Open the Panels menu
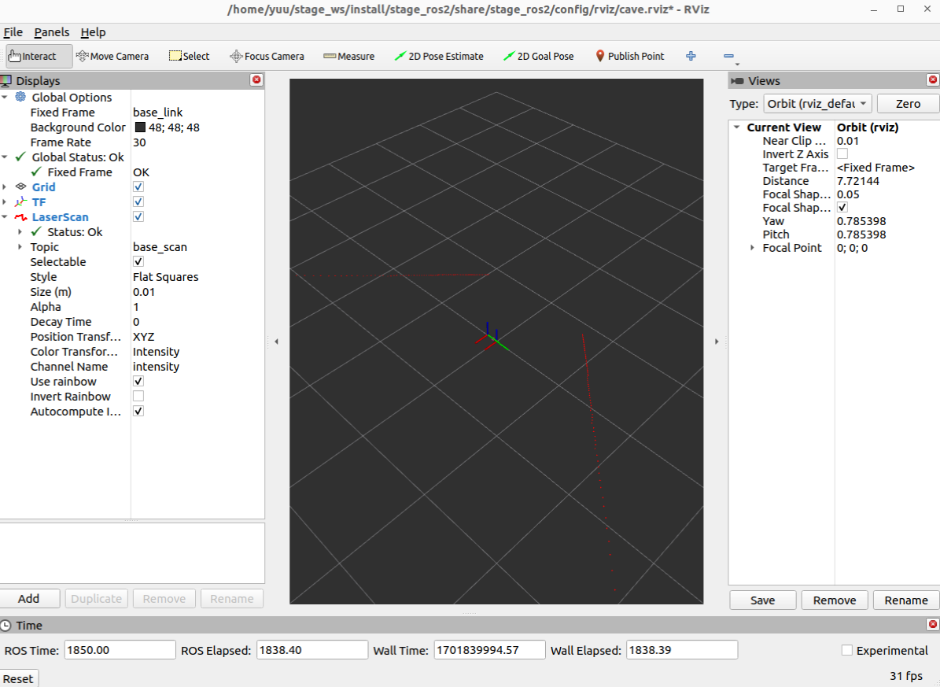The width and height of the screenshot is (940, 687). coord(52,31)
